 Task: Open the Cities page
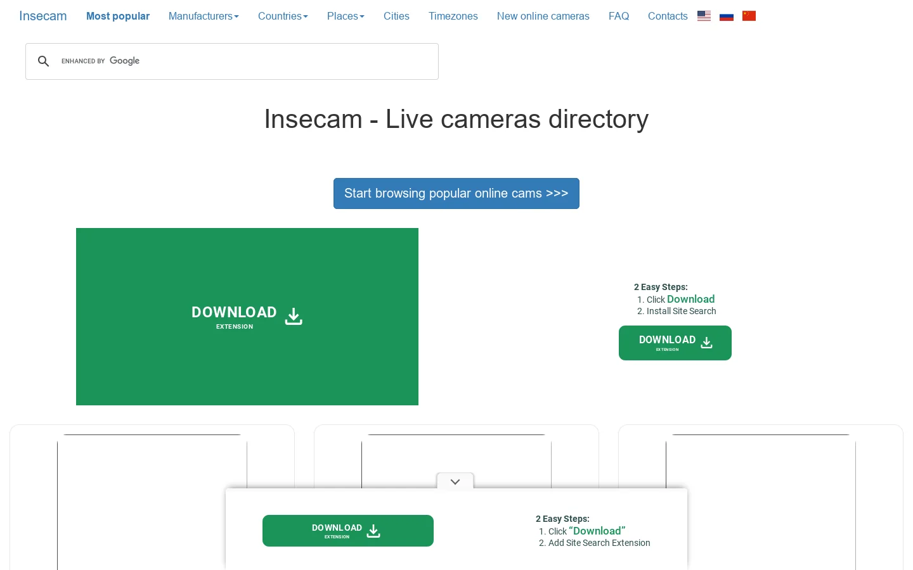coord(396,16)
